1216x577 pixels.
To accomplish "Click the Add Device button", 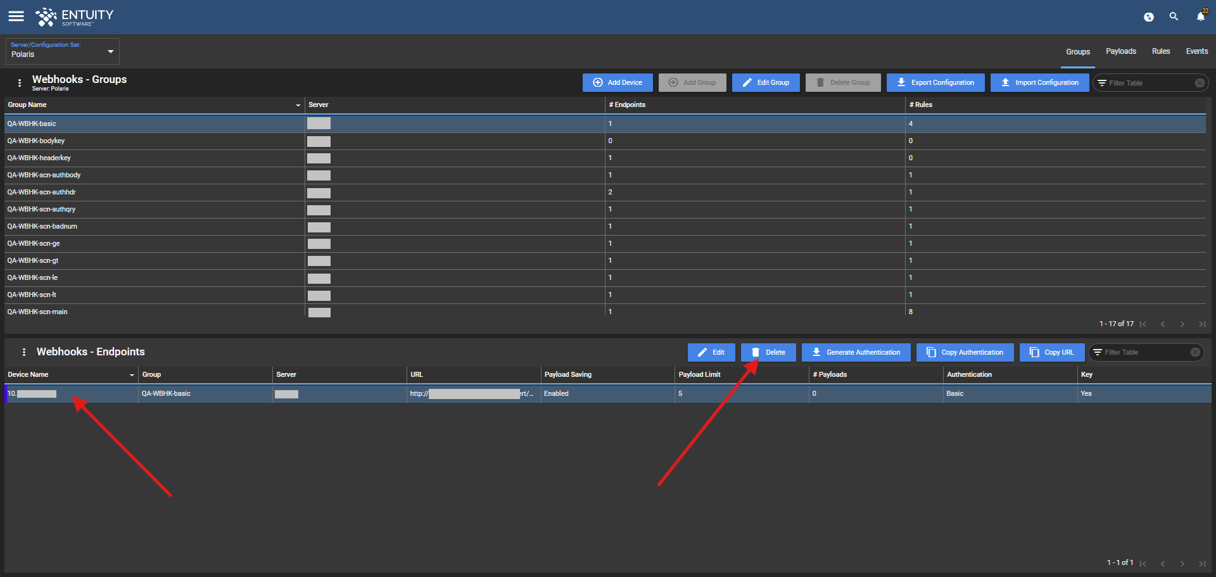I will (x=617, y=83).
